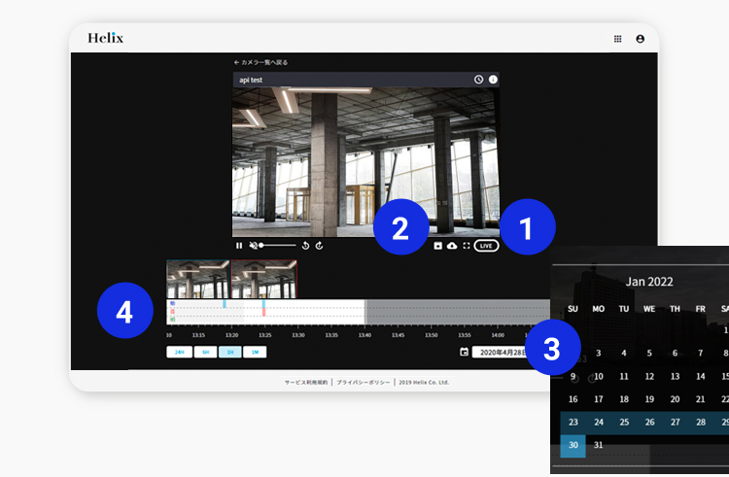Click the blue event marker near 13:20

(225, 304)
